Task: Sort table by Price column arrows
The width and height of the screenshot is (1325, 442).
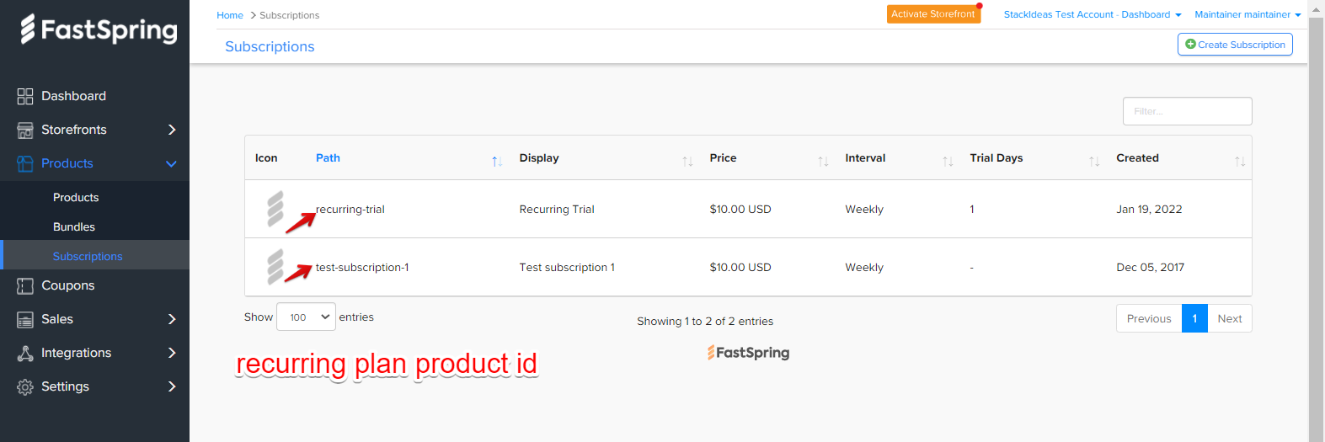Action: [x=823, y=161]
